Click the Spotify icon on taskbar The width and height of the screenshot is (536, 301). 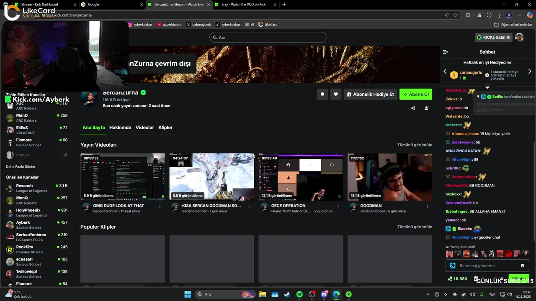299,294
